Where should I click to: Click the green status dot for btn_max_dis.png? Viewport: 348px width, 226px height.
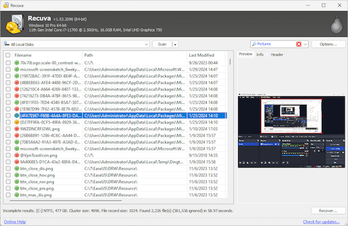pos(16,195)
